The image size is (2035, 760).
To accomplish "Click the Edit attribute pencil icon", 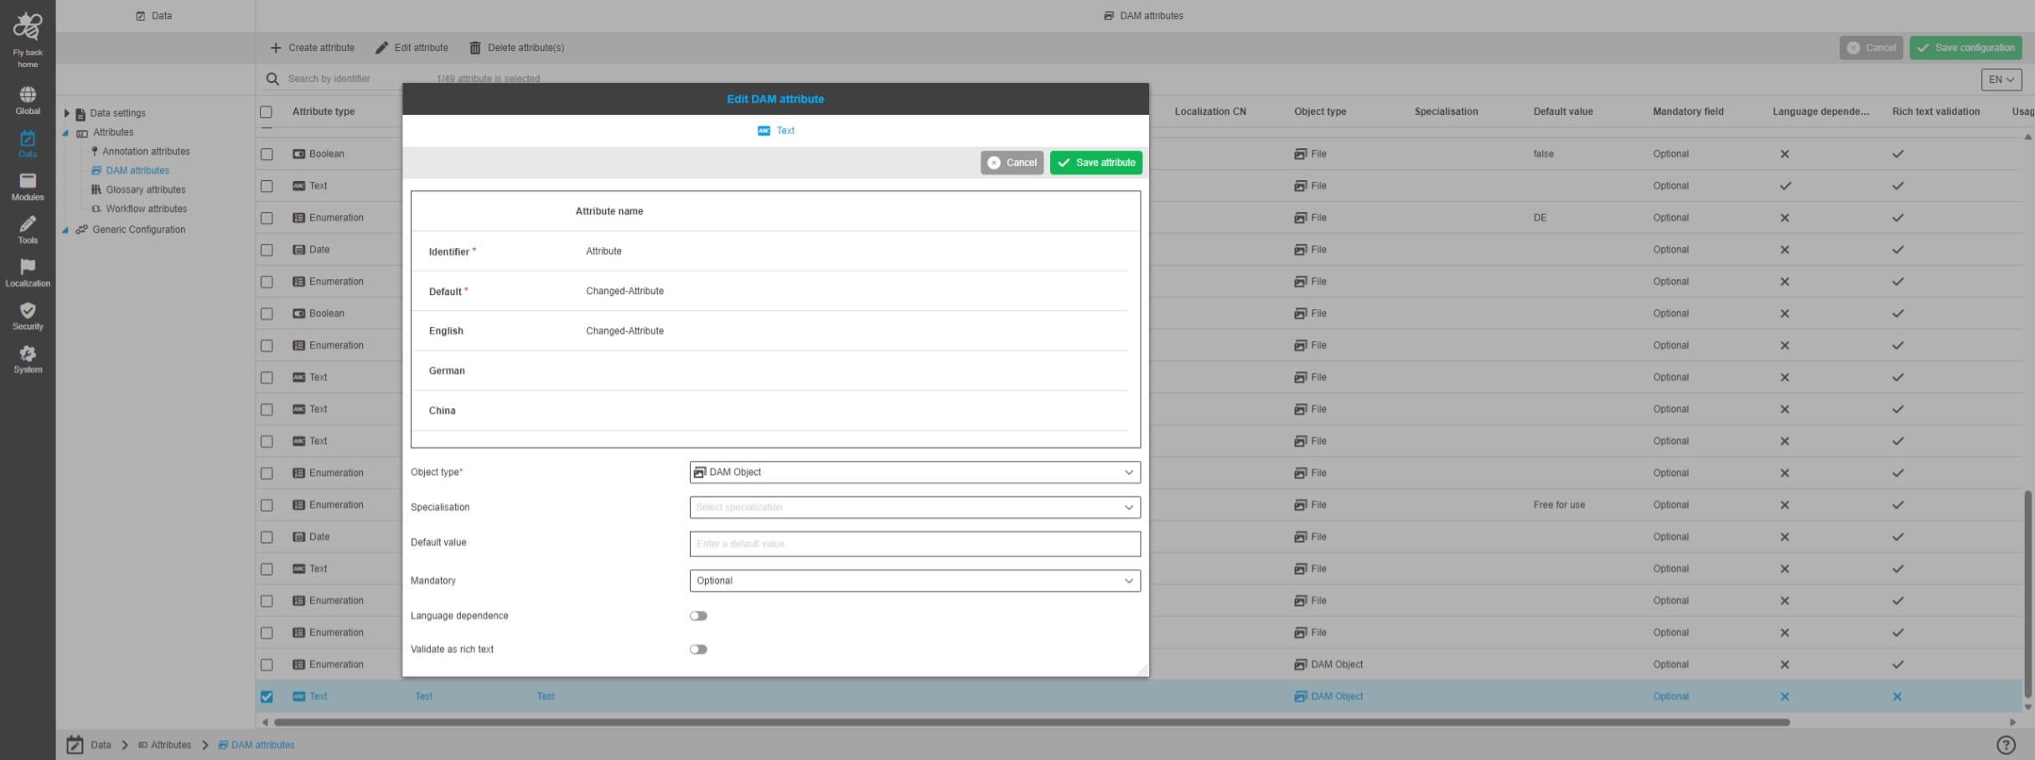I will (381, 48).
